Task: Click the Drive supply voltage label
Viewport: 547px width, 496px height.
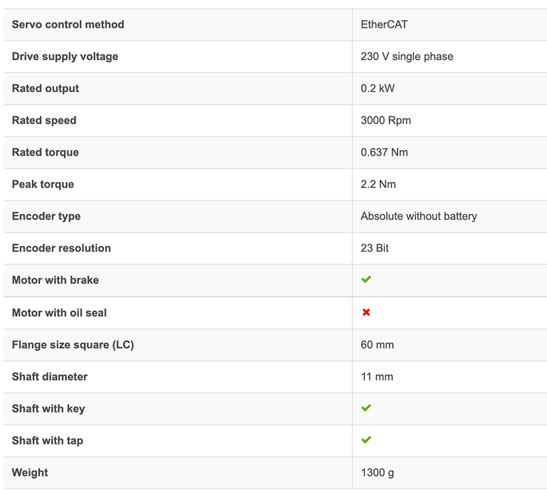Action: click(65, 56)
